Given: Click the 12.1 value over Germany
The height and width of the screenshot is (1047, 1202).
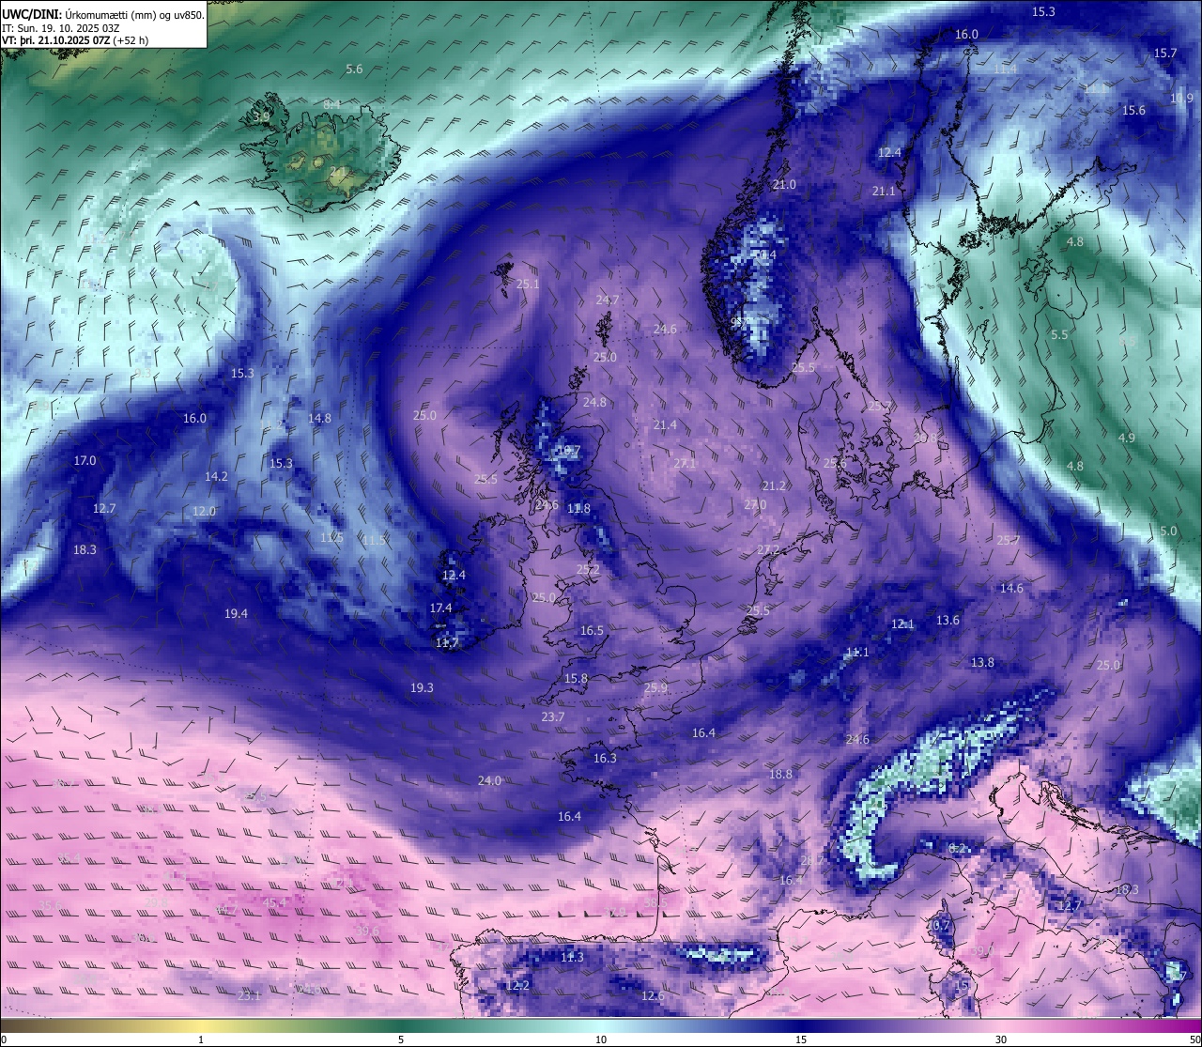Looking at the screenshot, I should (x=902, y=624).
